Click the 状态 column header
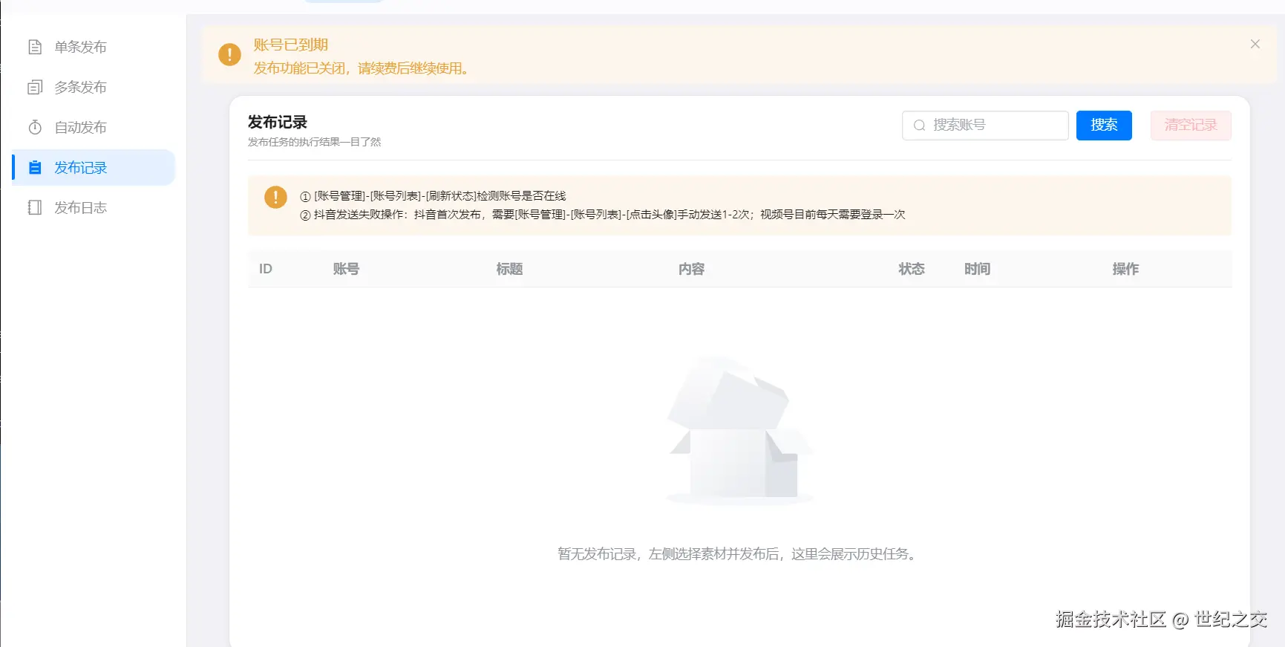Screen dimensions: 1285x647 pos(912,269)
